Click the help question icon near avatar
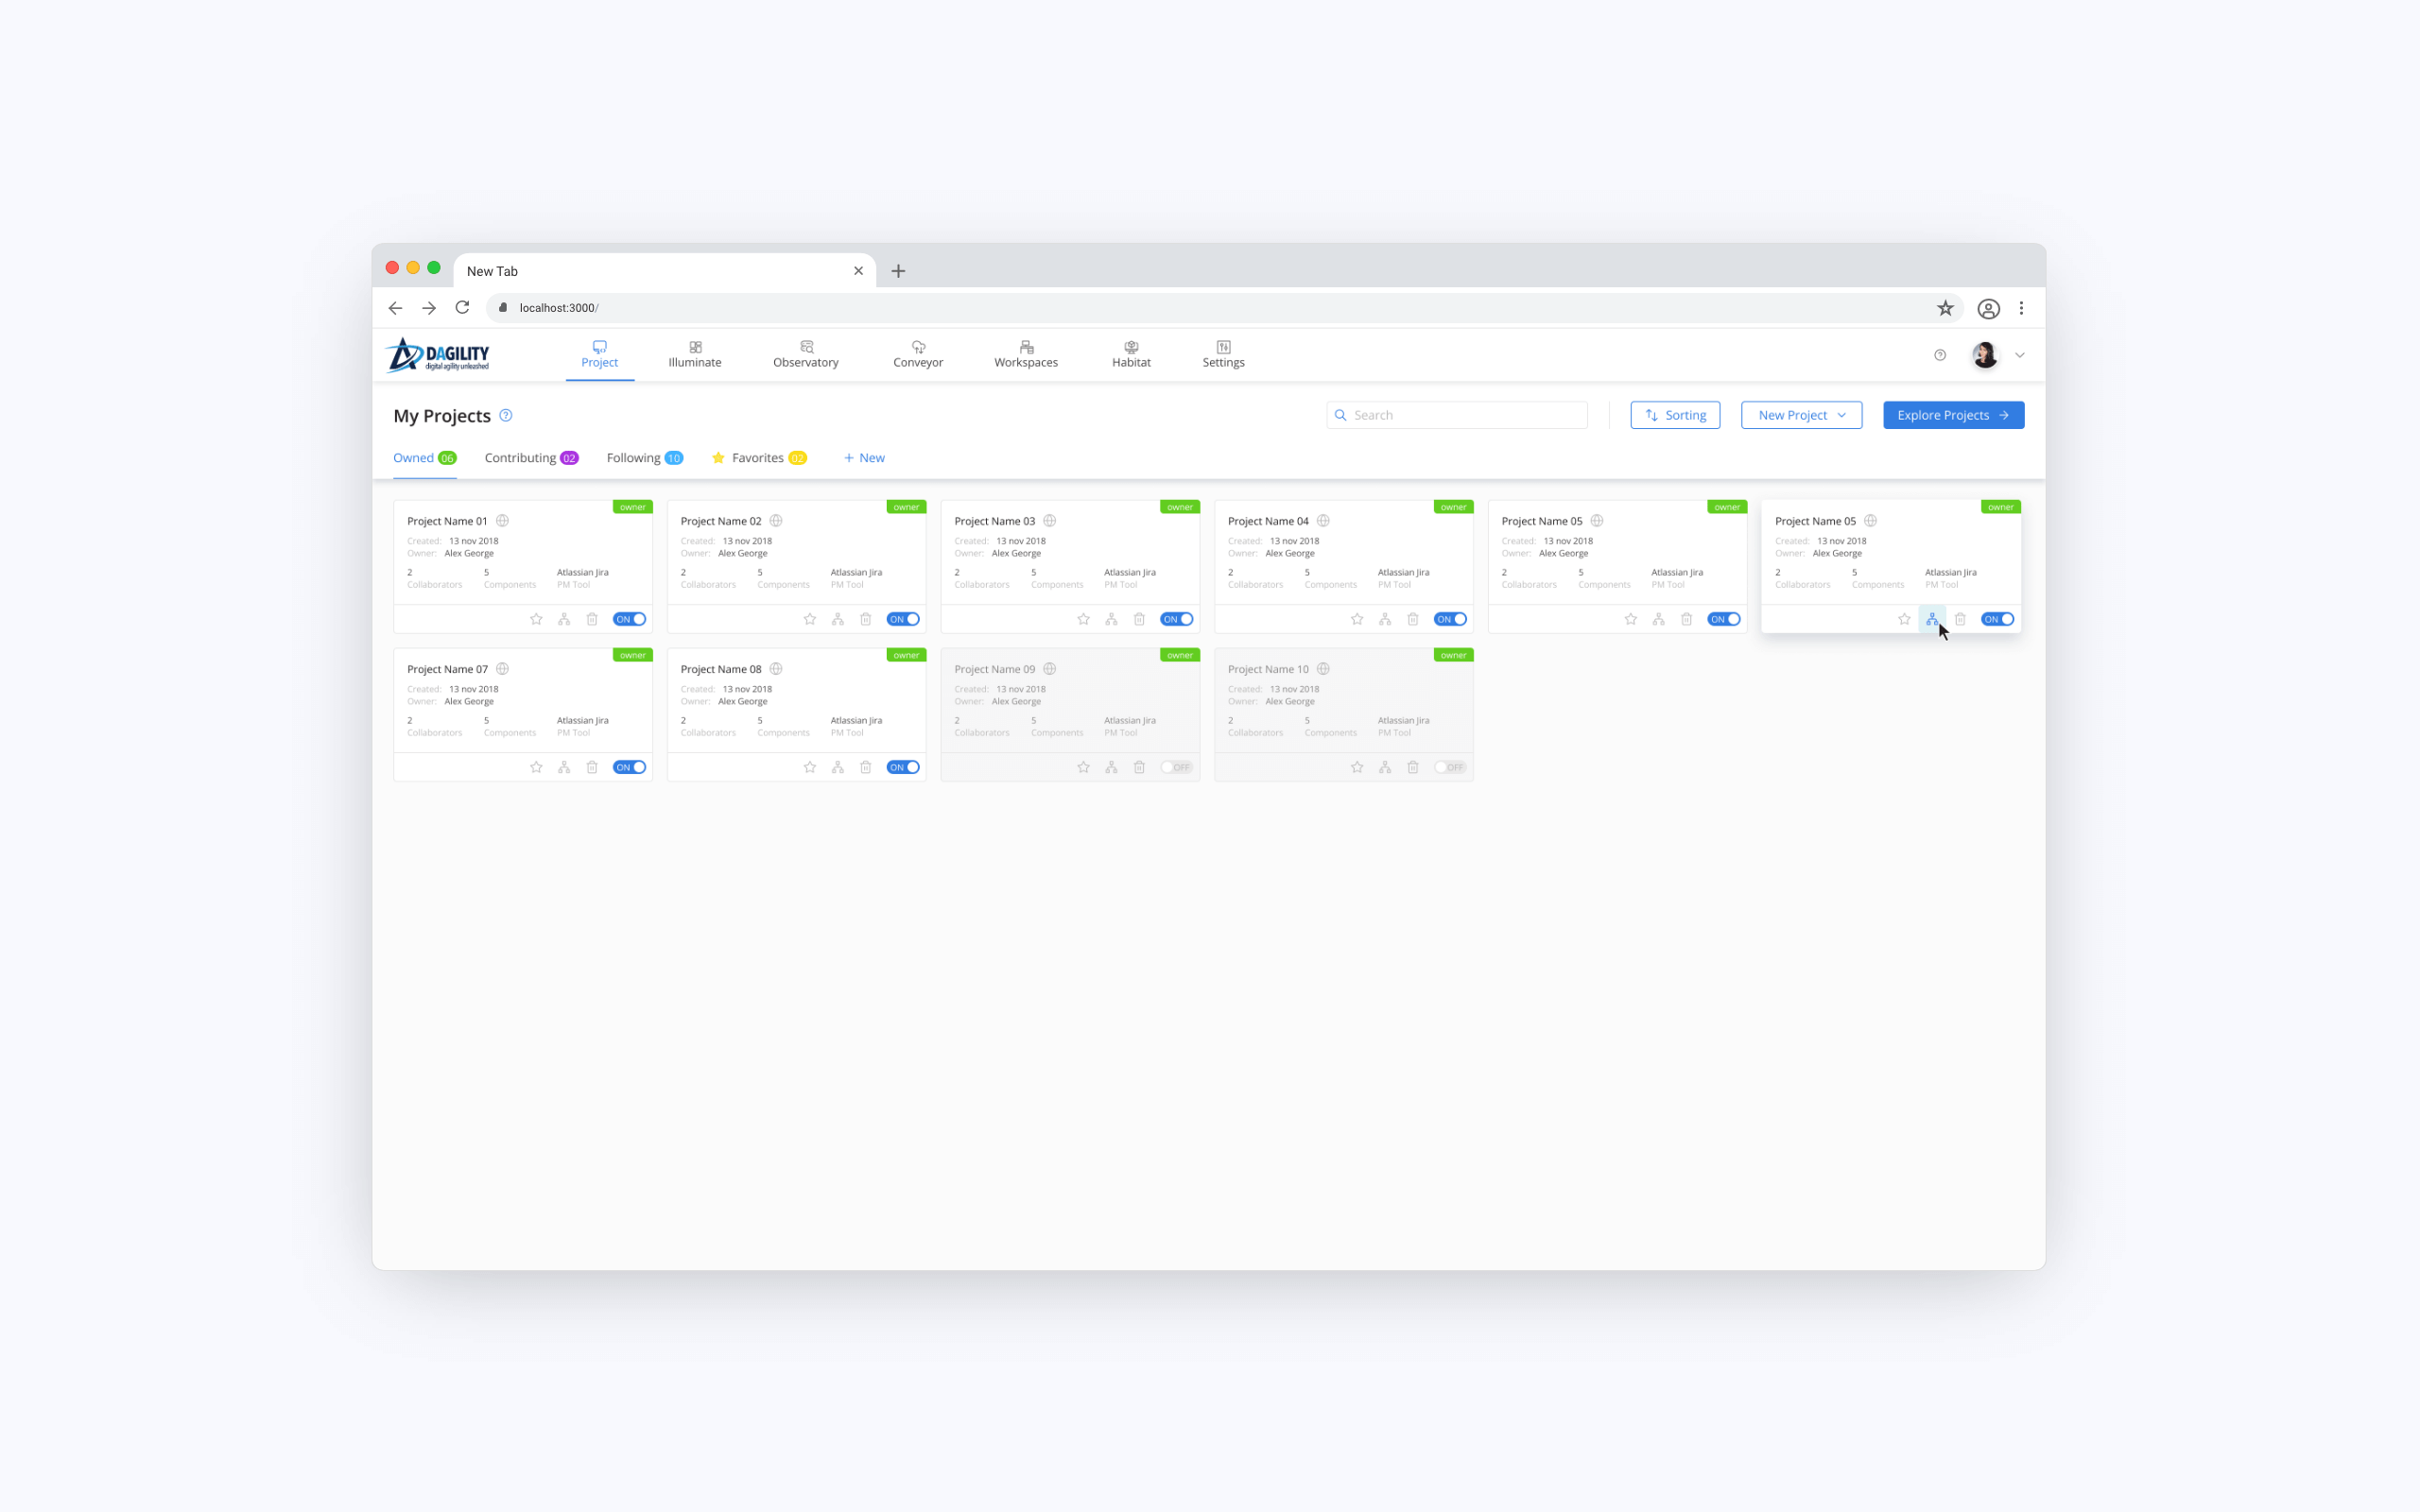The height and width of the screenshot is (1512, 2420). (x=1940, y=355)
